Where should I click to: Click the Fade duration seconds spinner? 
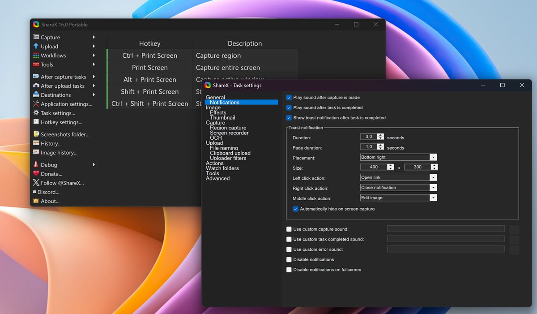[372, 146]
